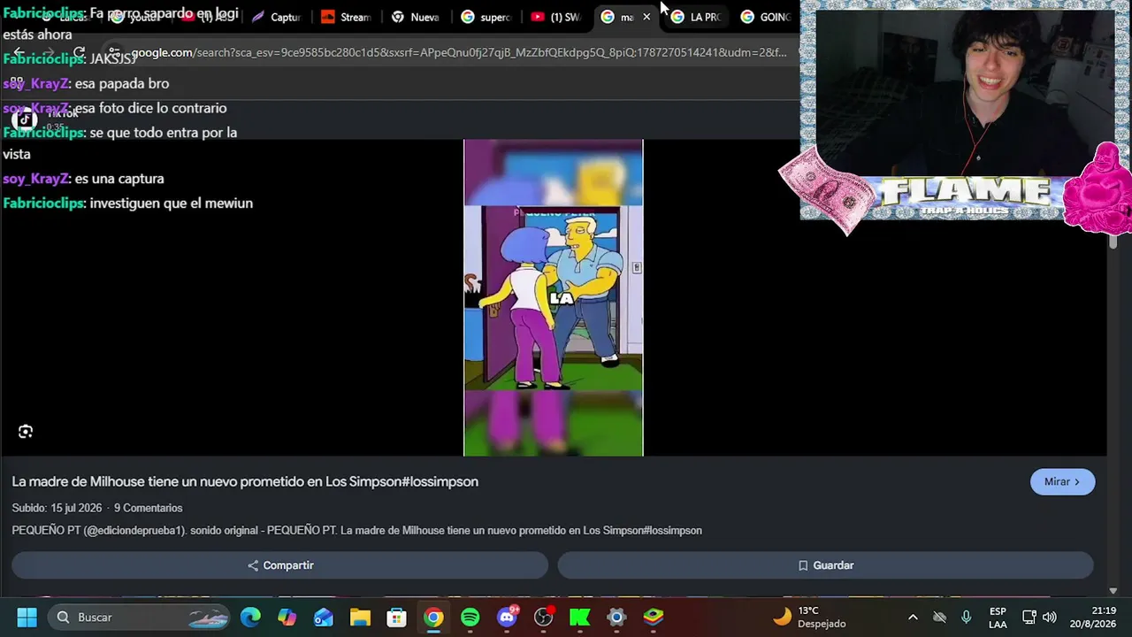
Task: Open Spotify from the taskbar
Action: [x=470, y=617]
